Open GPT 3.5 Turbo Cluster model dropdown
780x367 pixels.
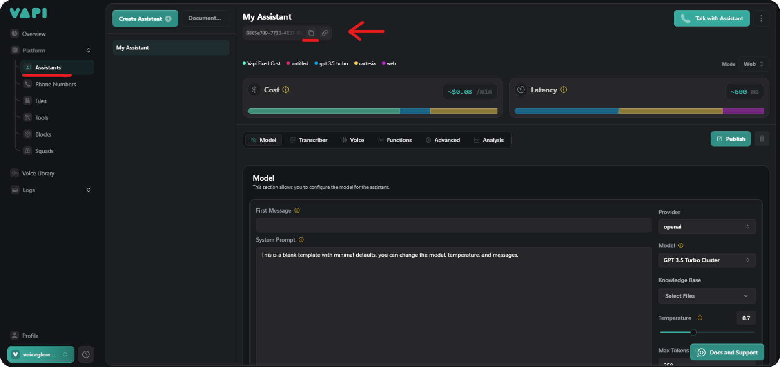click(707, 260)
